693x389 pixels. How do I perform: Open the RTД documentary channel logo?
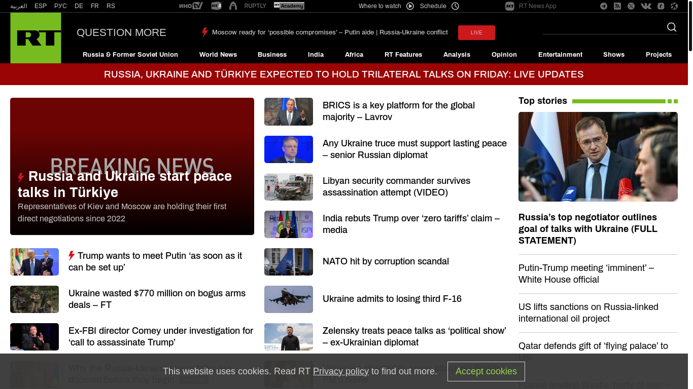pyautogui.click(x=216, y=6)
